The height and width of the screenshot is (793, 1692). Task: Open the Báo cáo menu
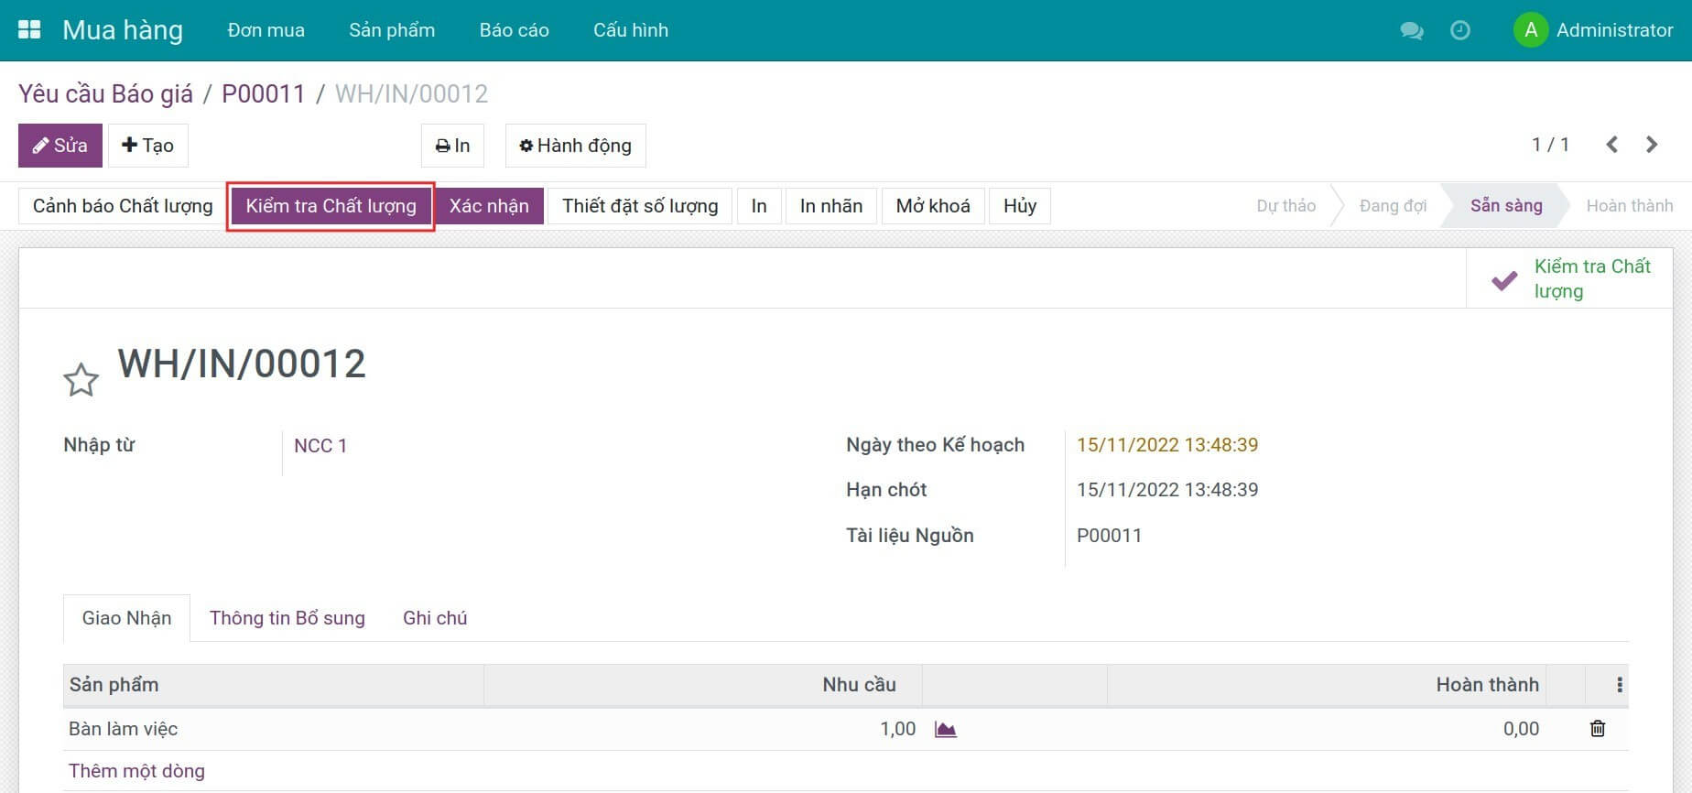coord(514,30)
